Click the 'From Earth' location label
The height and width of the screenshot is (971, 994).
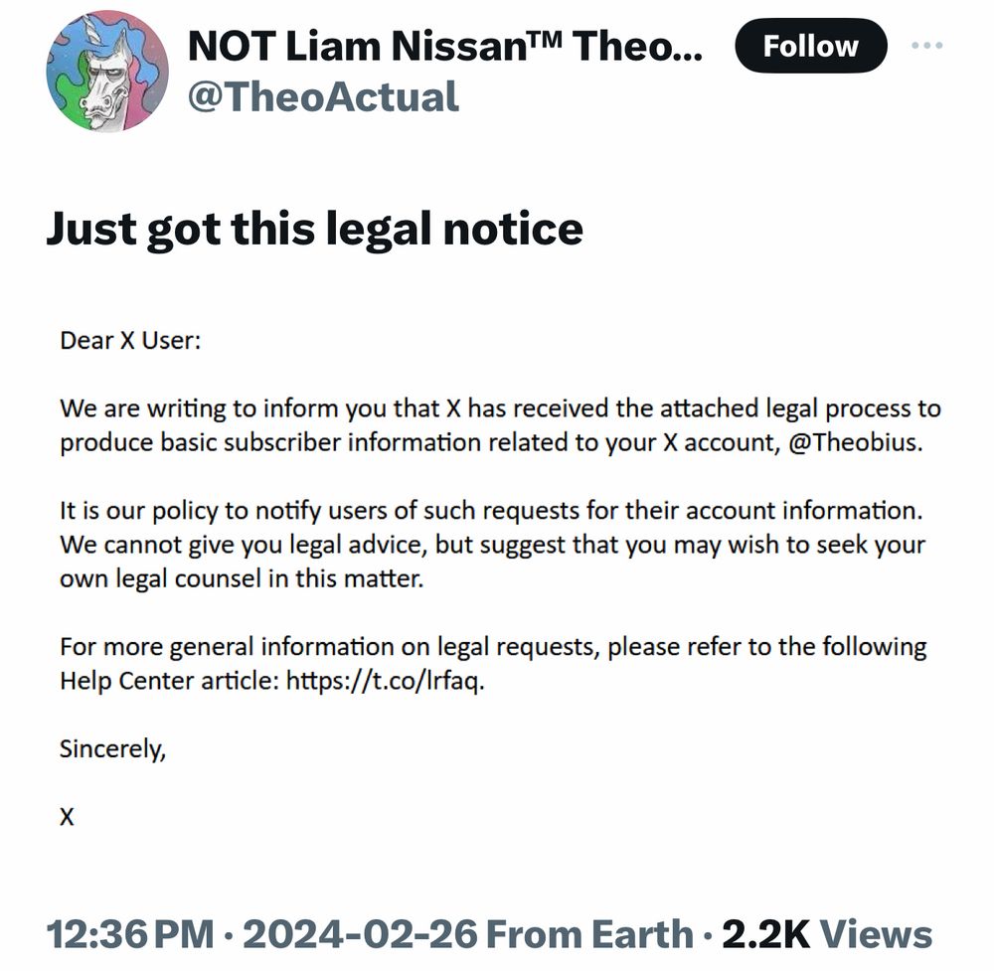[x=589, y=934]
